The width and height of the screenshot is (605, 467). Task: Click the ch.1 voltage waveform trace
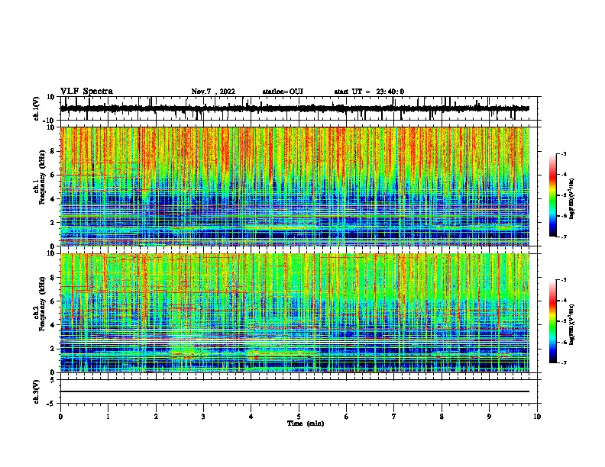(294, 108)
